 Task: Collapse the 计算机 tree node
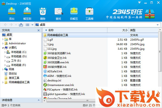pyautogui.click(x=3, y=48)
